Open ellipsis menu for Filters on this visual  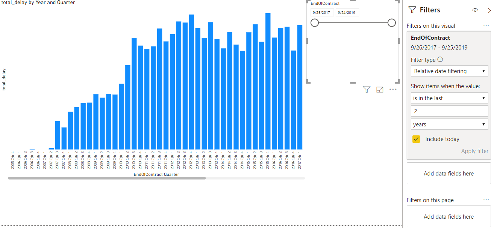486,25
